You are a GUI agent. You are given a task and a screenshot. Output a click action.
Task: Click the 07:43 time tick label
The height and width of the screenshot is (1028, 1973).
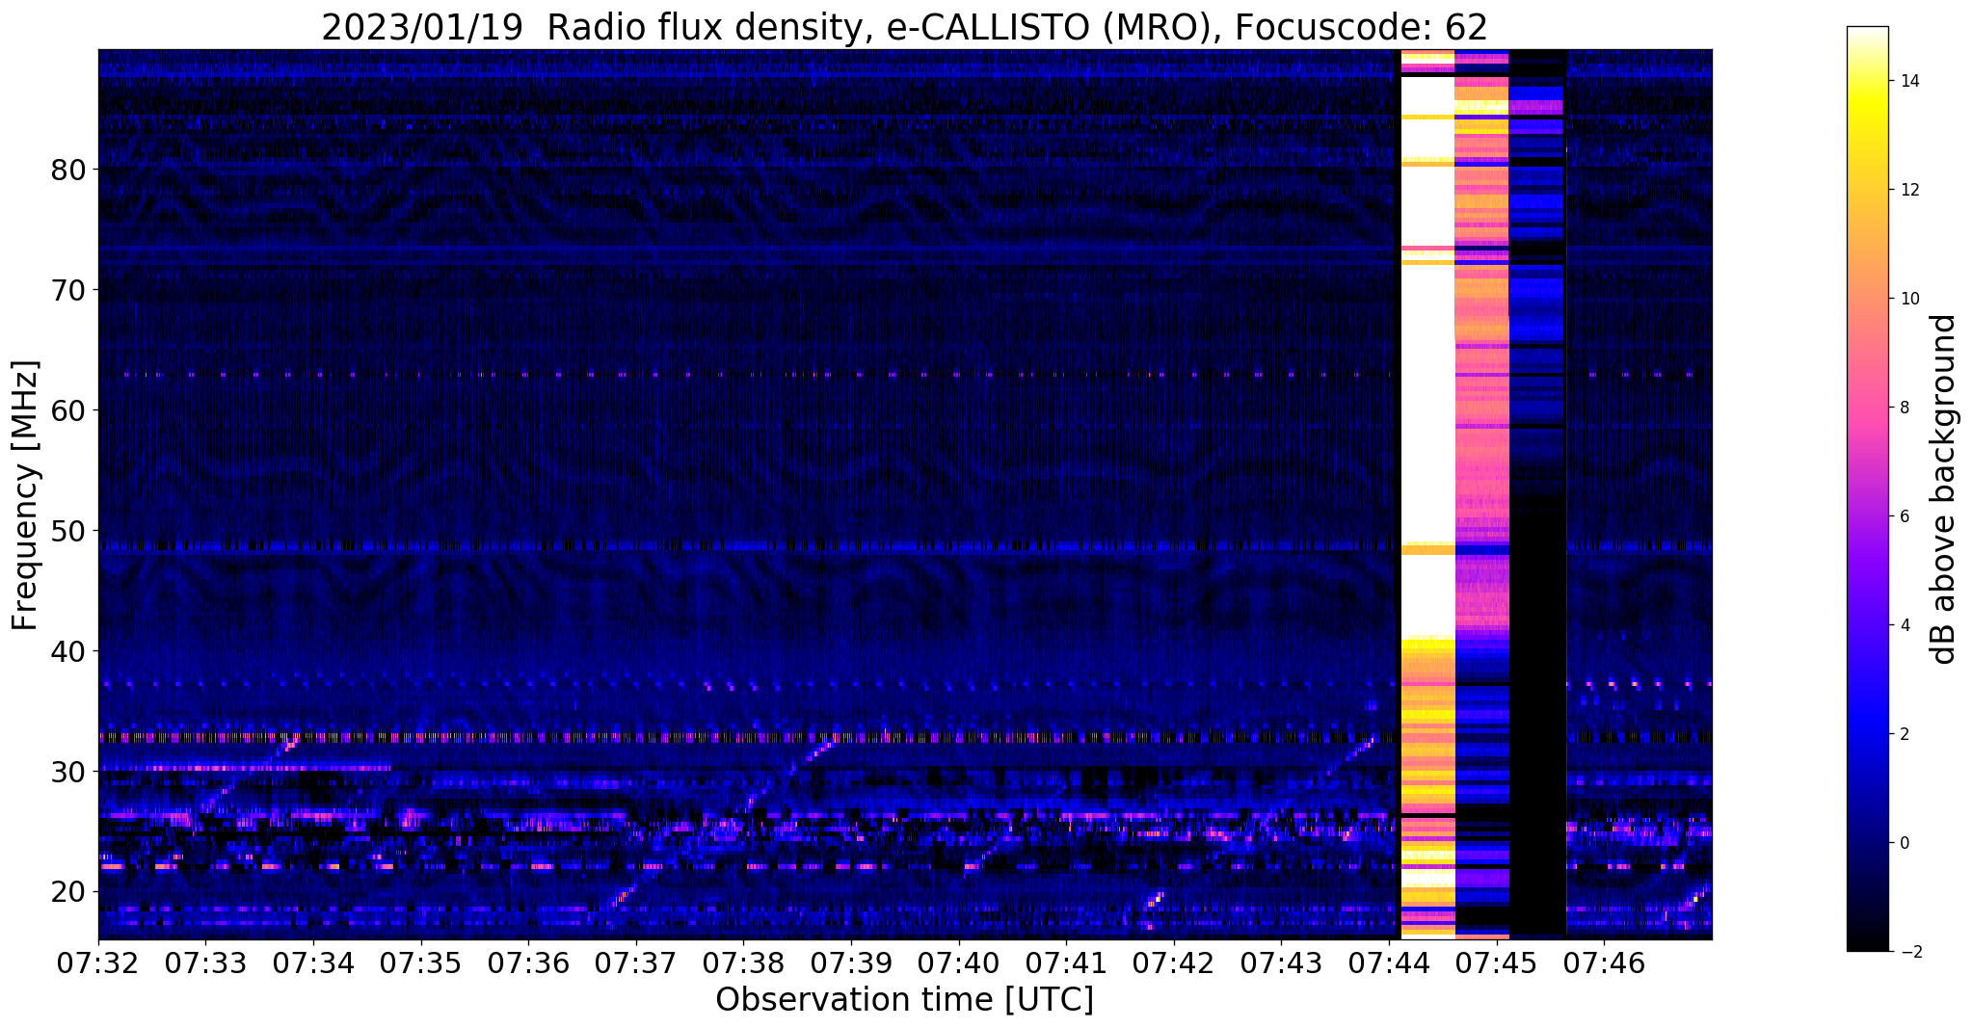(x=1281, y=962)
